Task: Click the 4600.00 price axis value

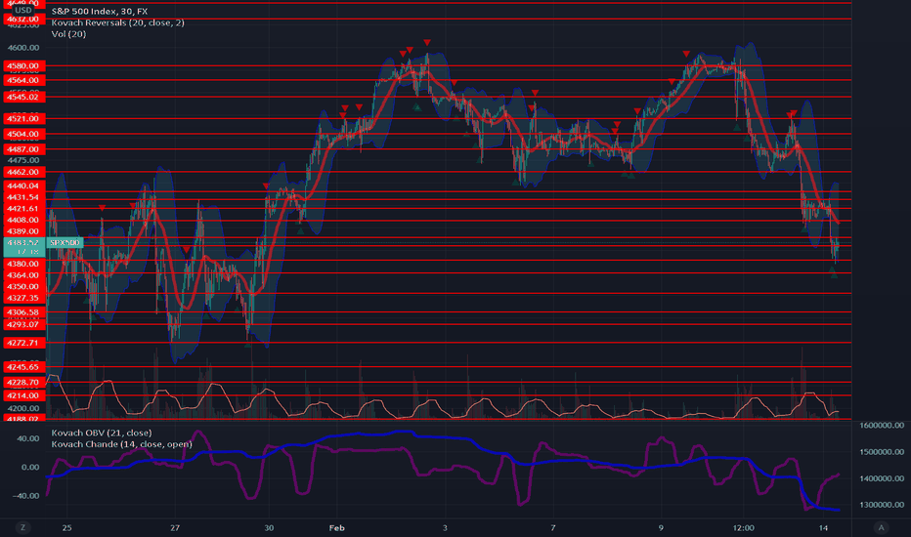Action: [23, 48]
